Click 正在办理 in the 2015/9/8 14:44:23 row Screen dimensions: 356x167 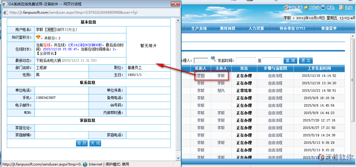(244, 113)
